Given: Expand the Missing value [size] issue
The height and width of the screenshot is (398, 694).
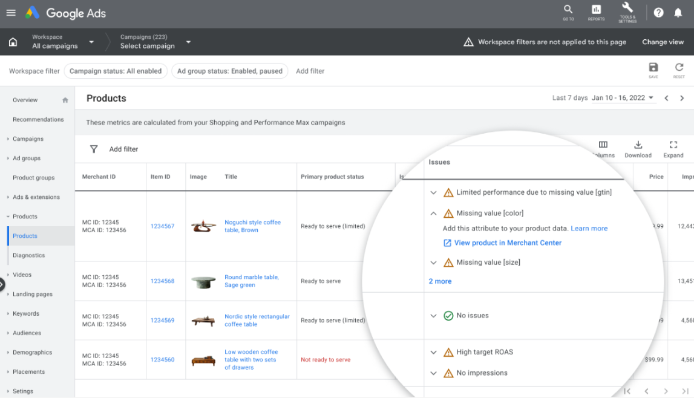Looking at the screenshot, I should point(433,263).
